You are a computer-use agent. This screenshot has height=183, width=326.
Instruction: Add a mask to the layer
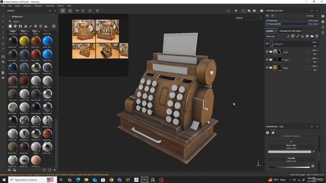(x=293, y=36)
